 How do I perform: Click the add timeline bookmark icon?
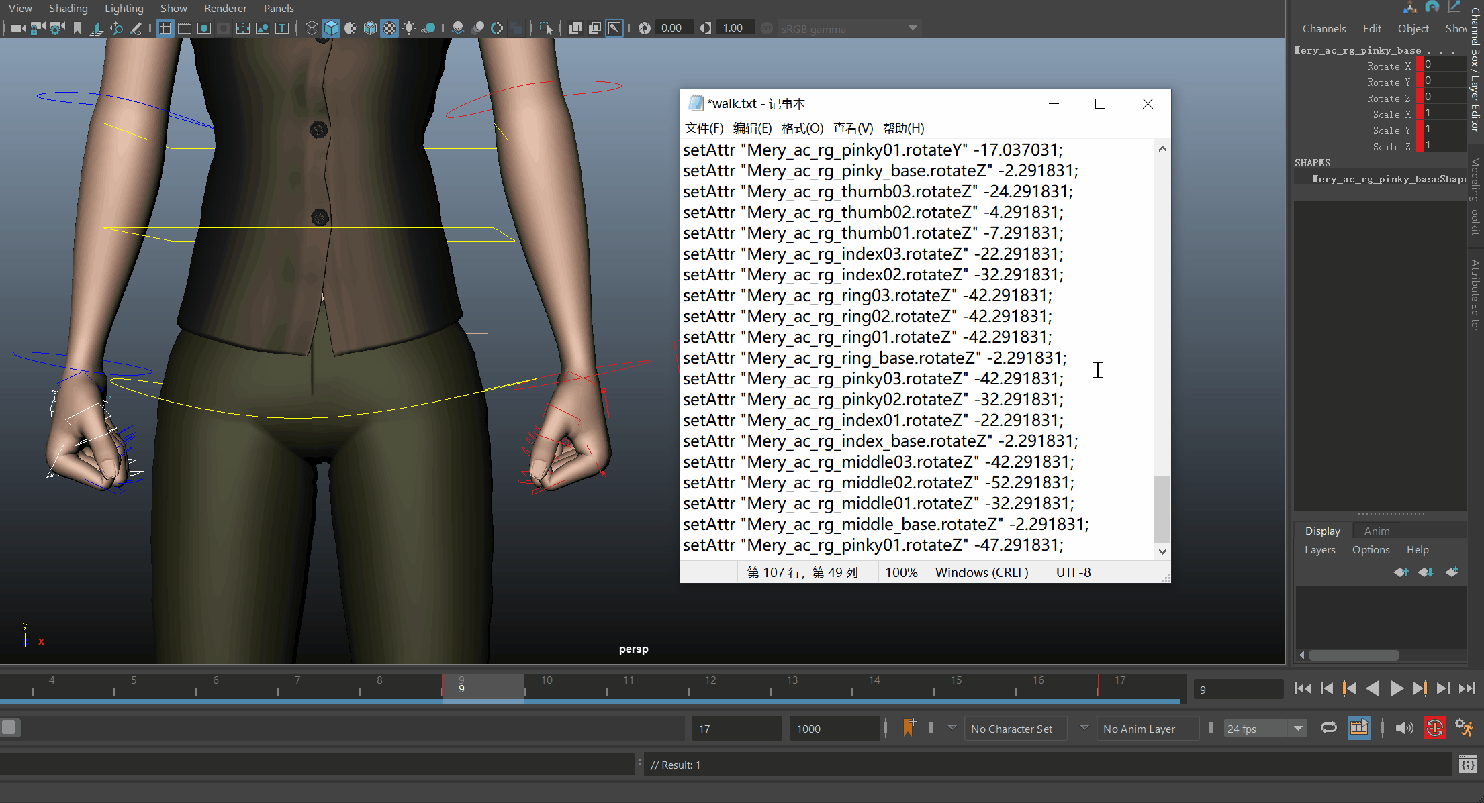click(x=909, y=728)
